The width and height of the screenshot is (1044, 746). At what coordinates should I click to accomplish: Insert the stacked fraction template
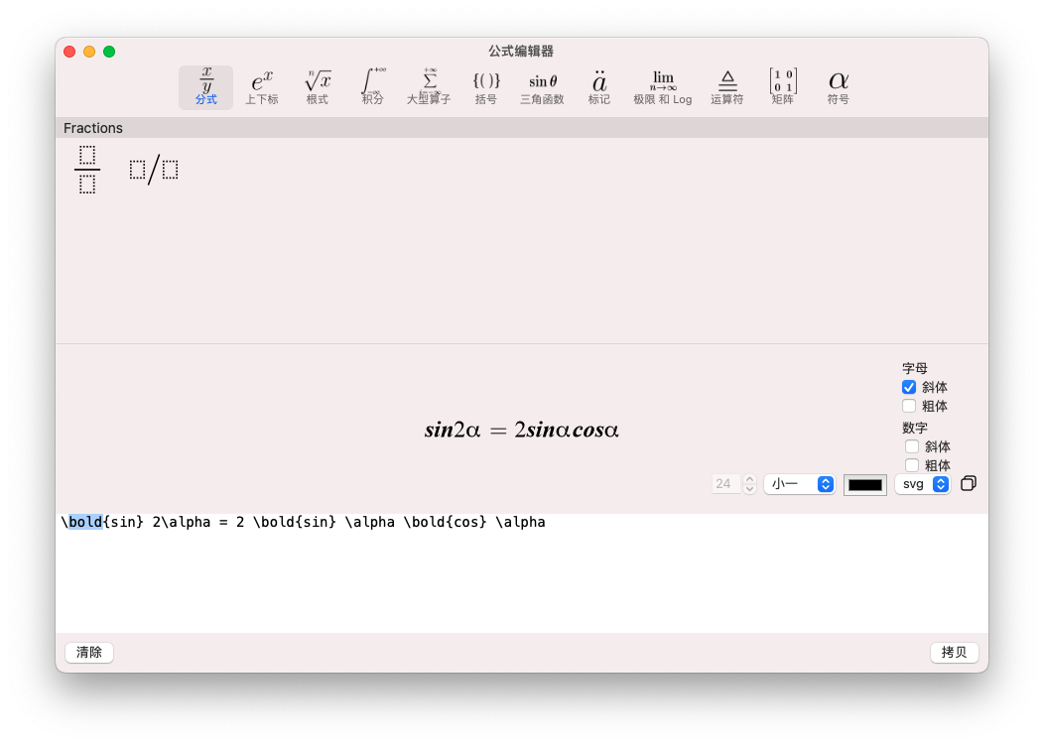coord(87,170)
